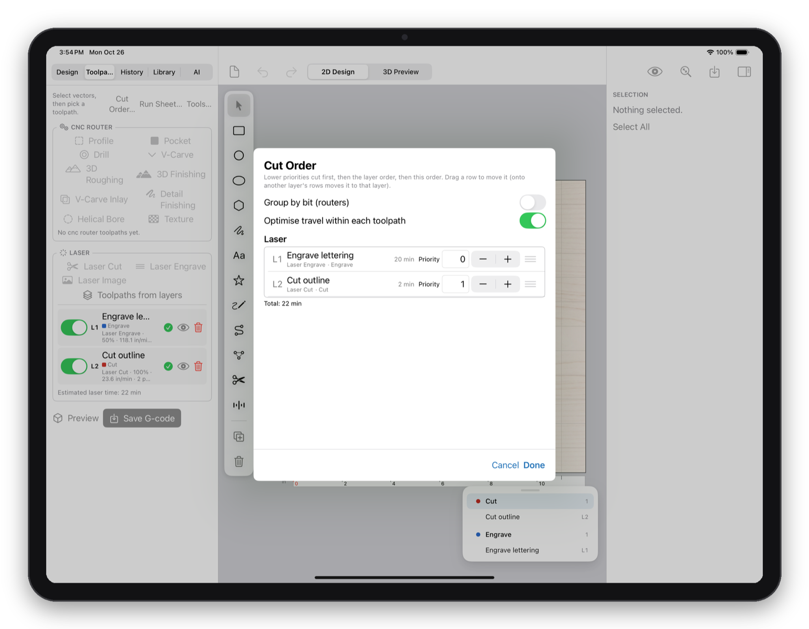This screenshot has width=809, height=629.
Task: Select the circle shape tool
Action: click(239, 156)
